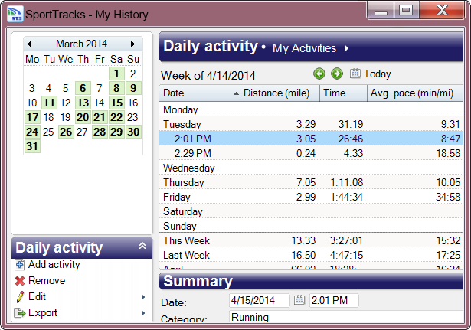Screen dimensions: 471x330
Task: Click the Add activity plus icon
Action: (19, 265)
